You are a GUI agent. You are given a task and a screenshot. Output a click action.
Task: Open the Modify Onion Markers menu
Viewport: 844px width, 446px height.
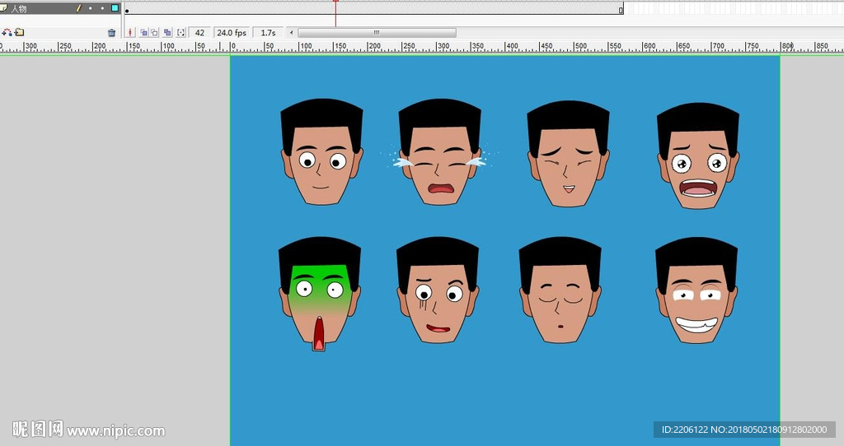pos(181,33)
